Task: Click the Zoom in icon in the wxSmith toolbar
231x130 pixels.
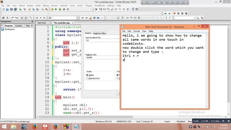Action: (x=157, y=18)
